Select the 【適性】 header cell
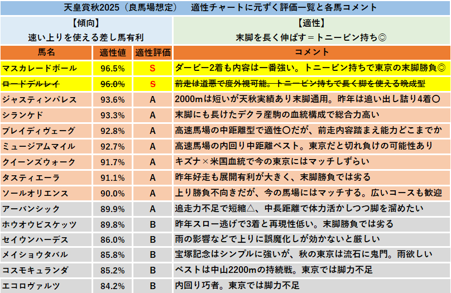The image size is (451, 293). [311, 23]
